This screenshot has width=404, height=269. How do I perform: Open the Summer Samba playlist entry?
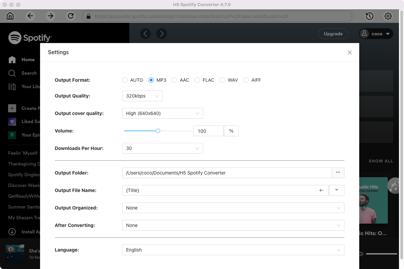click(24, 207)
